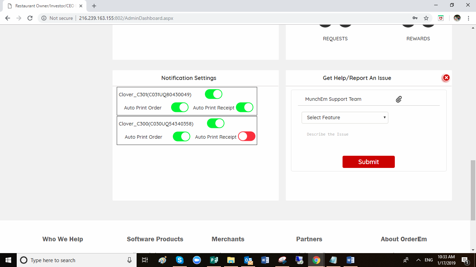Viewport: 476px width, 267px height.
Task: Expand the Select Feature dropdown
Action: click(345, 118)
